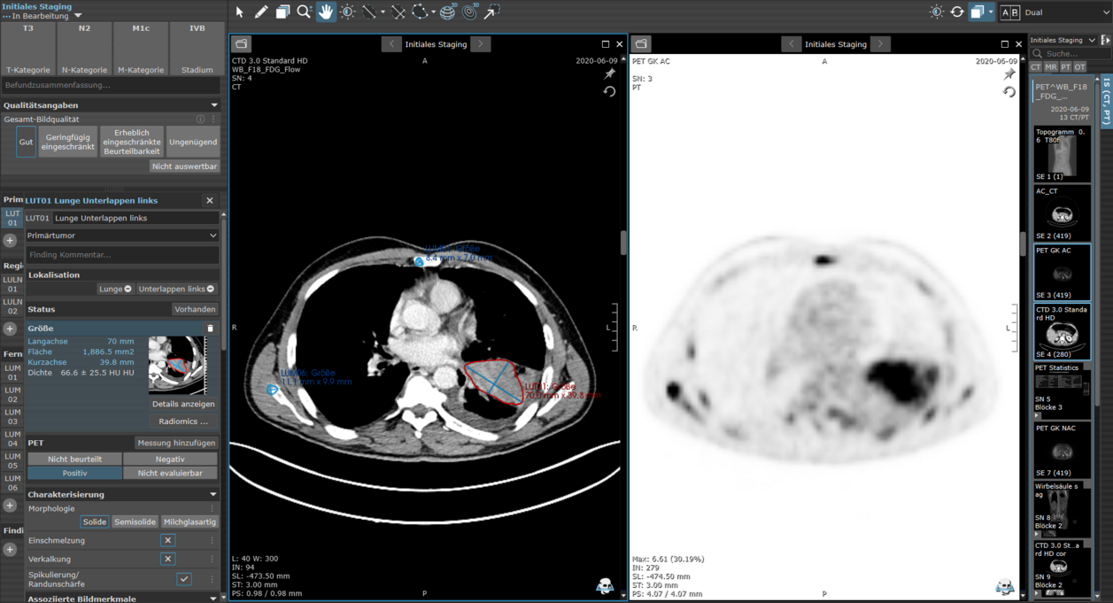This screenshot has height=603, width=1113.
Task: Delete the Größe measurement with trash icon
Action: (210, 329)
